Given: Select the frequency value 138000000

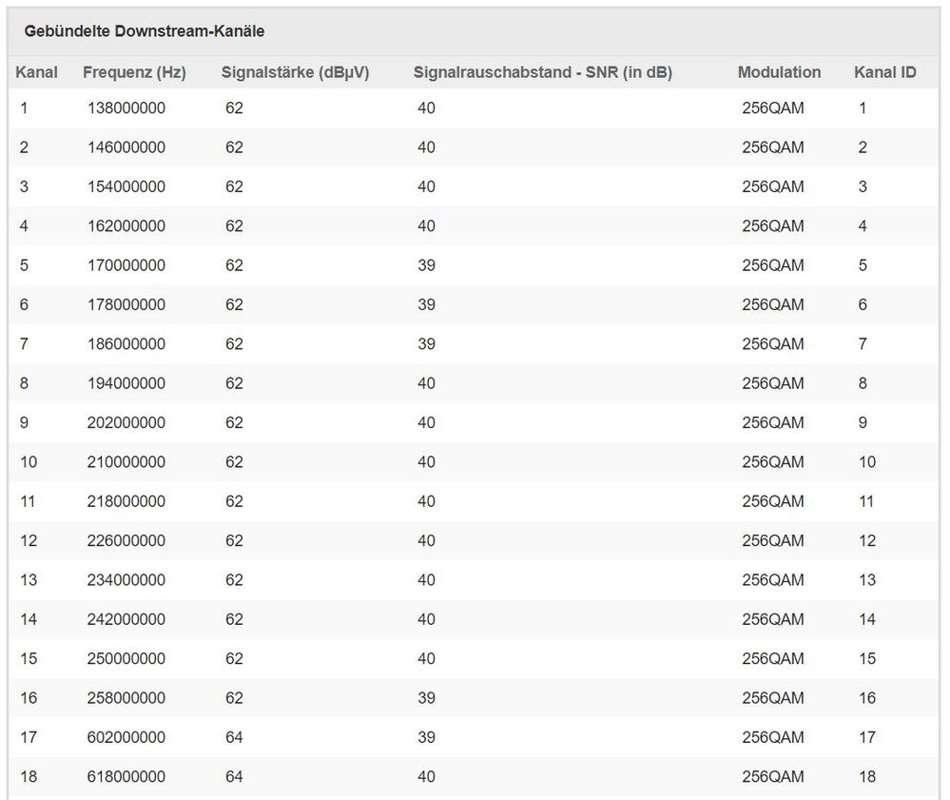Looking at the screenshot, I should click(x=126, y=107).
